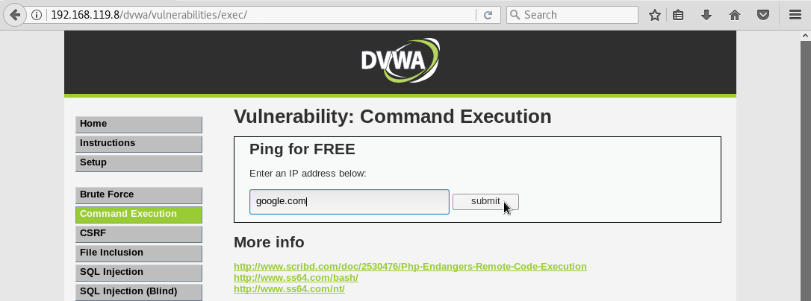Open the Firefox hamburger menu
Viewport: 811px width, 301px height.
(x=795, y=15)
